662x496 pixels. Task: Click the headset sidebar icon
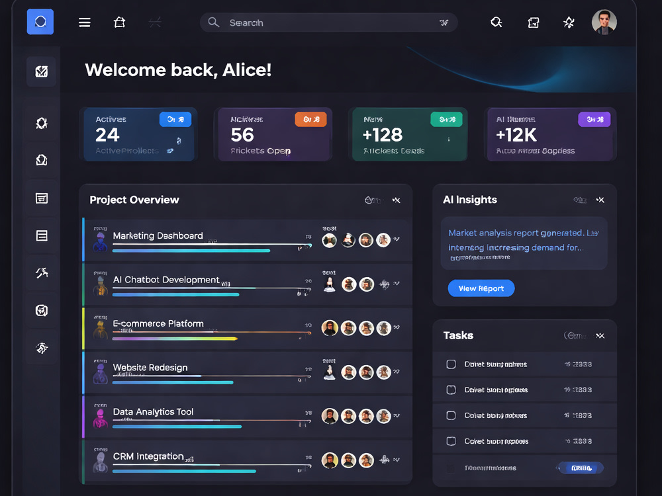(x=41, y=160)
